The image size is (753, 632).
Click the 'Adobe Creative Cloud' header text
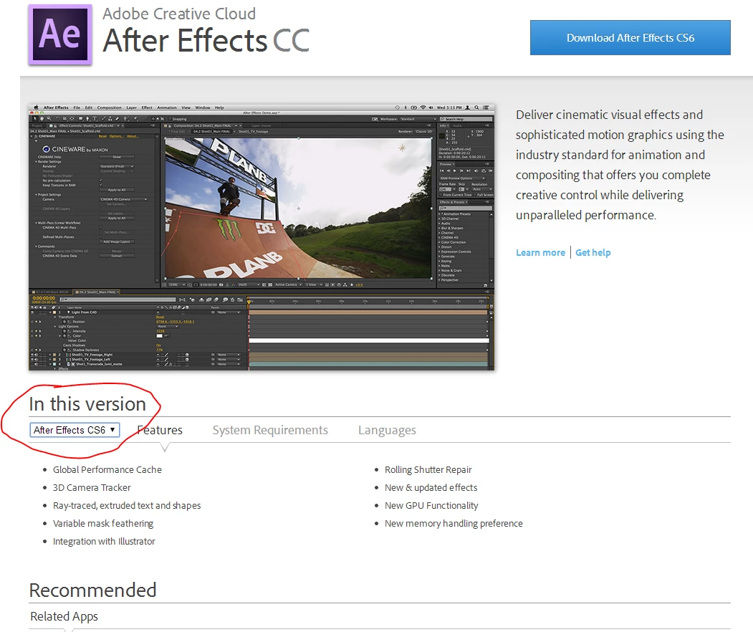pos(179,14)
